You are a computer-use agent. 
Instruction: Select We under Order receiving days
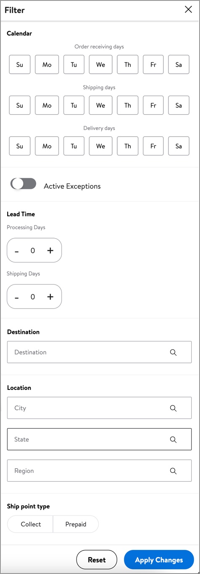(x=100, y=64)
